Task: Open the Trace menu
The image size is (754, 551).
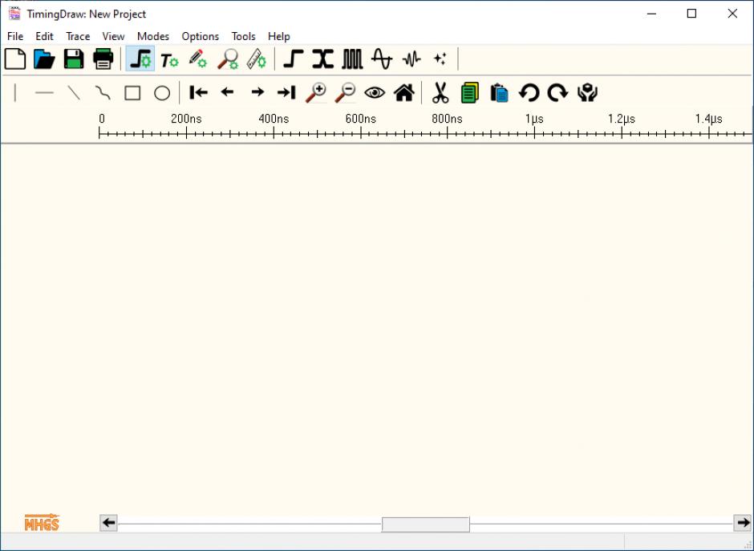Action: (x=78, y=36)
